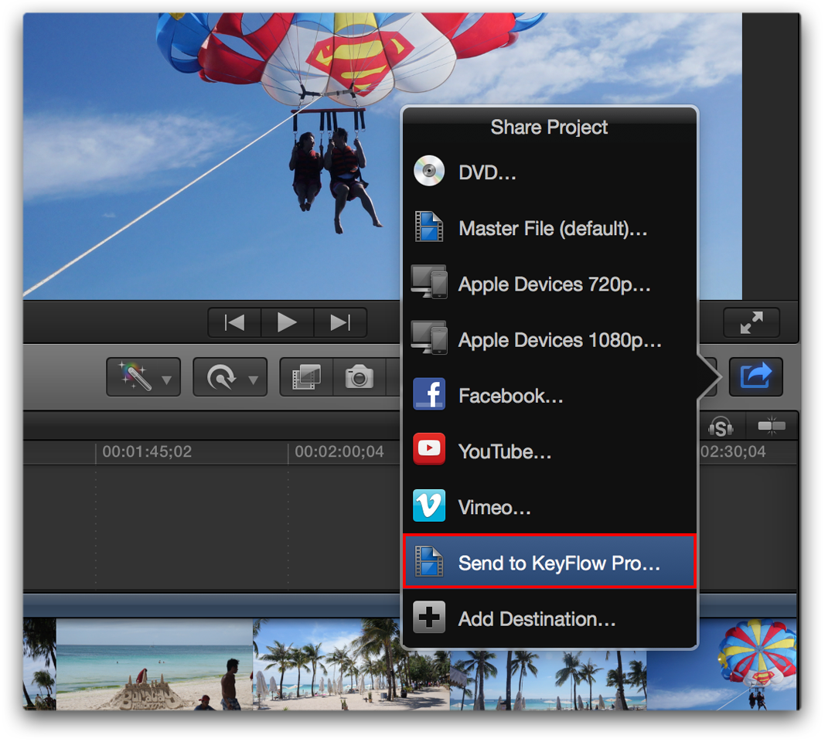Click the camera snapshot icon
Image resolution: width=835 pixels, height=742 pixels.
(357, 376)
